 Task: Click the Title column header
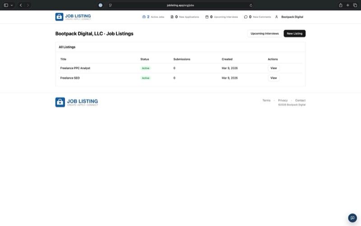(63, 59)
